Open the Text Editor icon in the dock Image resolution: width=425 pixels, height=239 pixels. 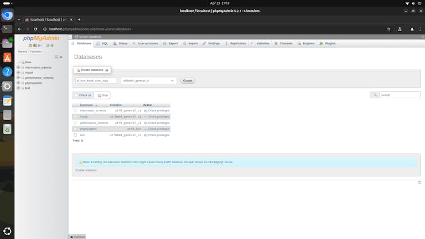[7, 101]
